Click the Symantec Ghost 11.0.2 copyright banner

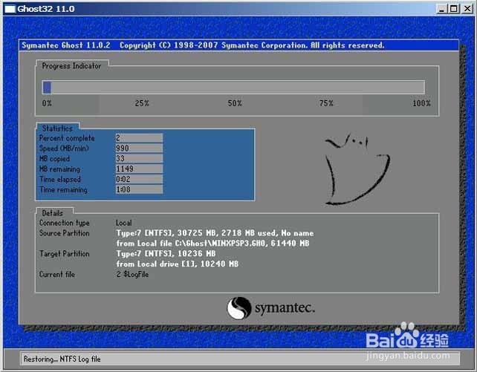238,45
